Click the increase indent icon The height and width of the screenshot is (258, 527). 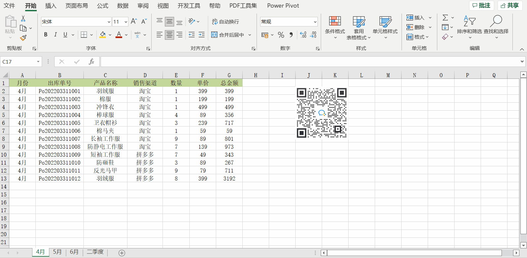tap(202, 35)
